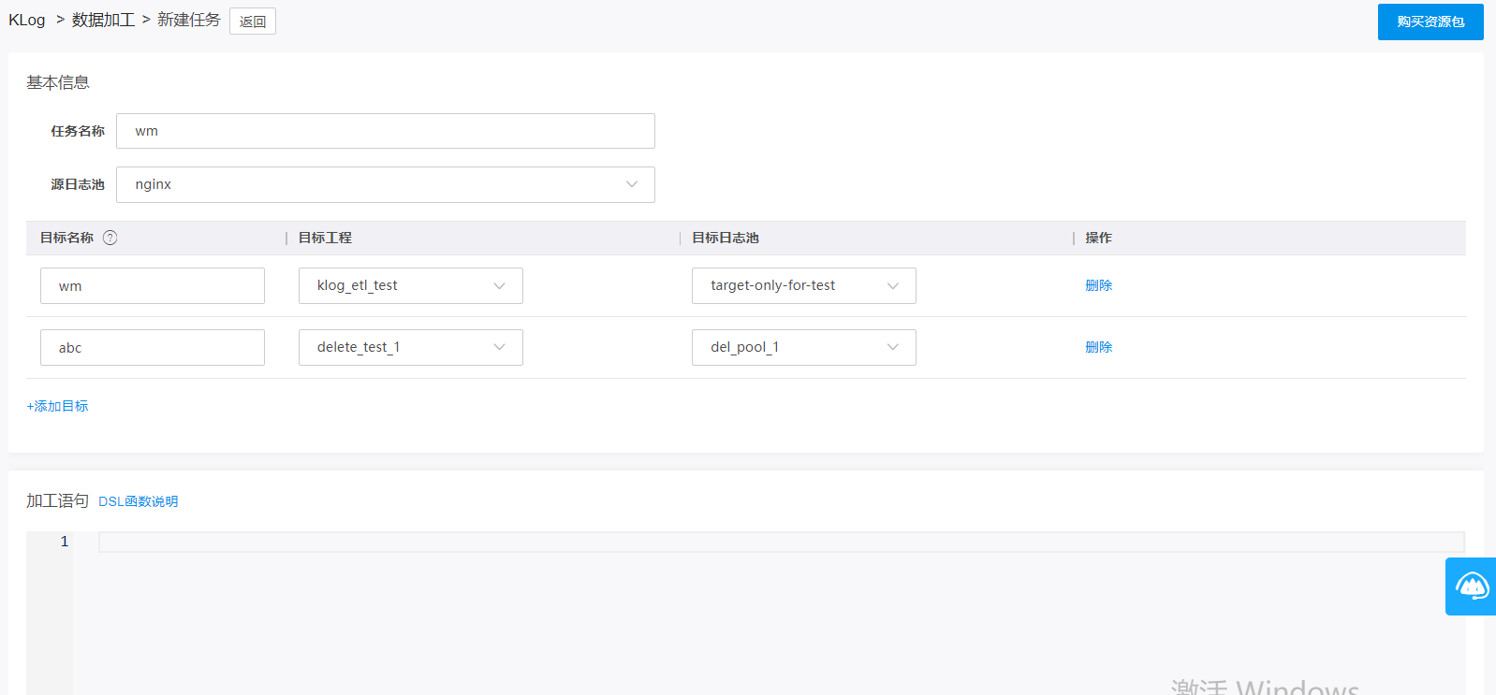The height and width of the screenshot is (695, 1496).
Task: Go to KLog breadcrumb home
Action: pyautogui.click(x=27, y=20)
